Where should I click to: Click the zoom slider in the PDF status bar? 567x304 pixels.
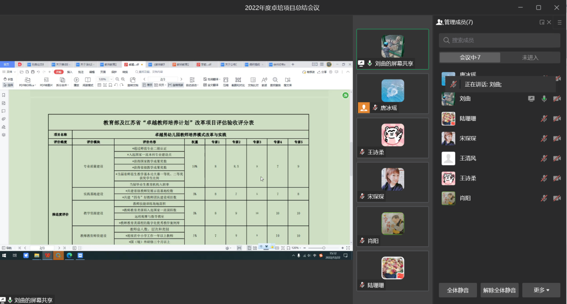(x=323, y=248)
